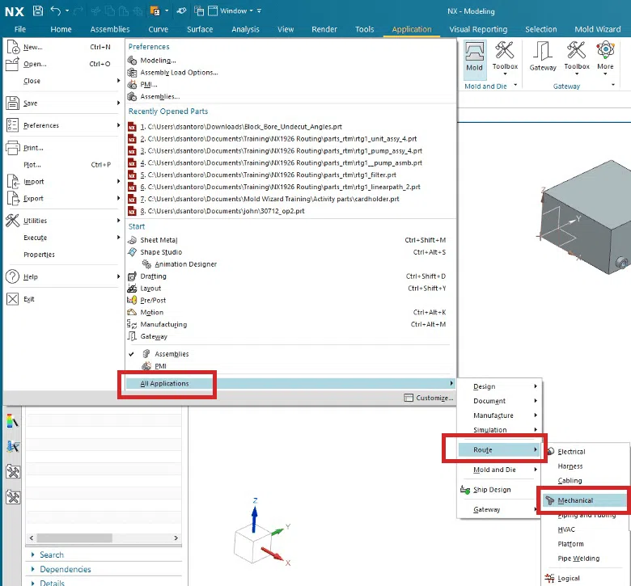Click the Import icon in File menu
This screenshot has width=631, height=586.
13,181
